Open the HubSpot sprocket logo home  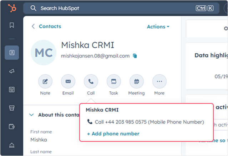tap(12, 8)
